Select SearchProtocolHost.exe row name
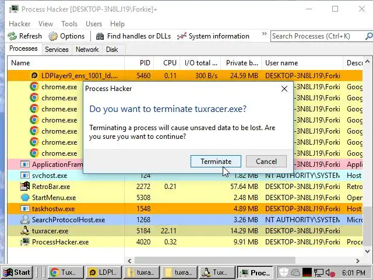The image size is (373, 280). click(69, 220)
